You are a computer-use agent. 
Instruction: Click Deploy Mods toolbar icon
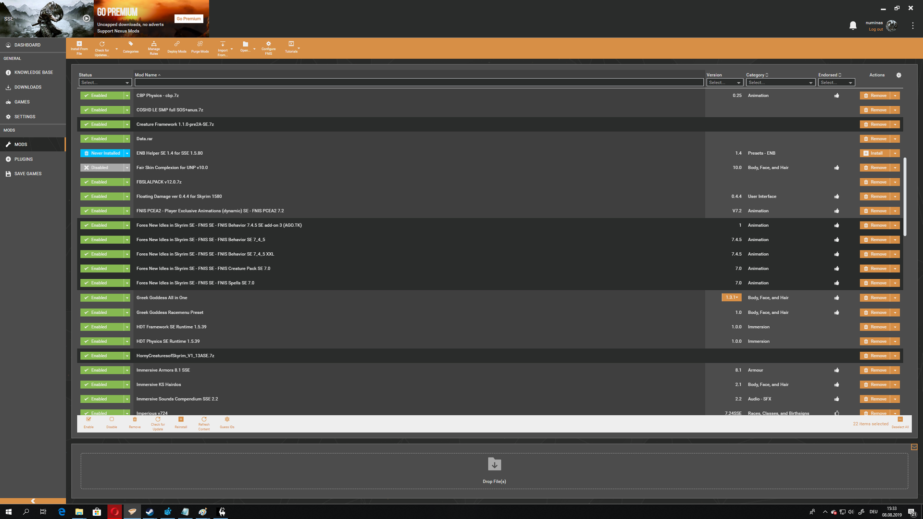coord(177,47)
